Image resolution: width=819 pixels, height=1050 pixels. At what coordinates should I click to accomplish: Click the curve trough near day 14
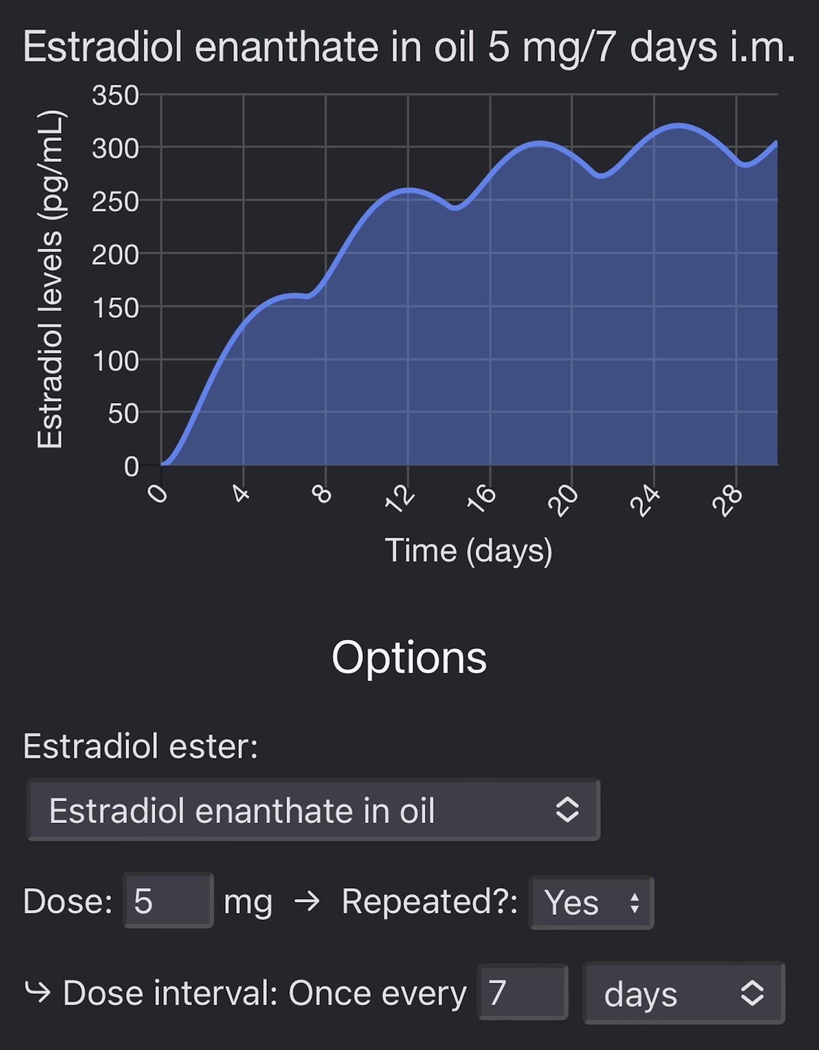[x=456, y=208]
